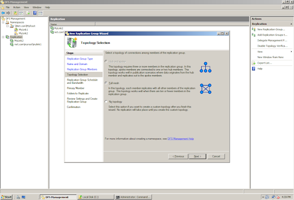Click the Server Manager quick launch icon
Viewport: 294px width, 200px height.
(18, 197)
